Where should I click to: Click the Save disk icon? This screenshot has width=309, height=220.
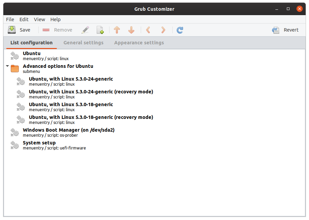(12, 30)
